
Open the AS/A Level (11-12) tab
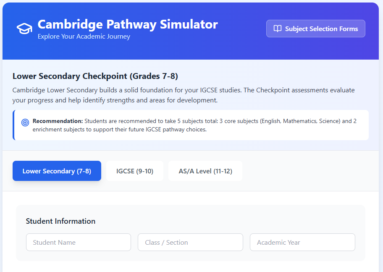click(205, 170)
